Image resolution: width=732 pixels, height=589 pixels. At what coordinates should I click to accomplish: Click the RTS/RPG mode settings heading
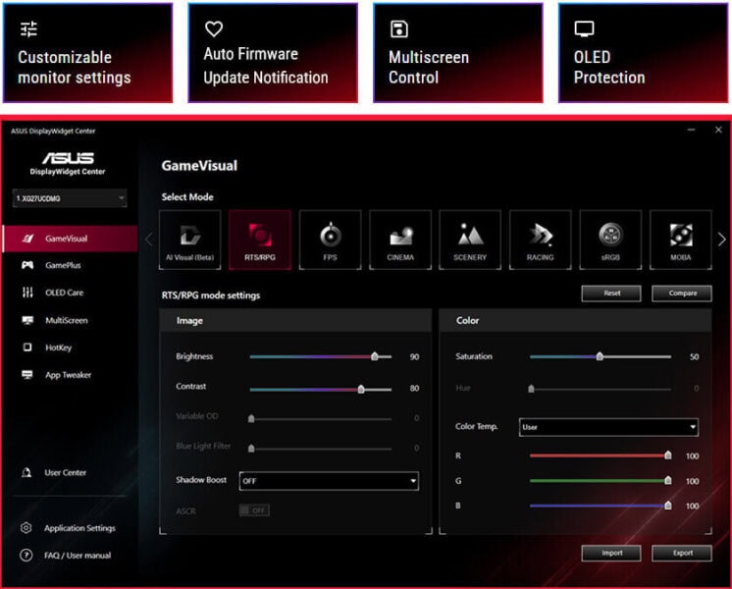click(x=211, y=295)
